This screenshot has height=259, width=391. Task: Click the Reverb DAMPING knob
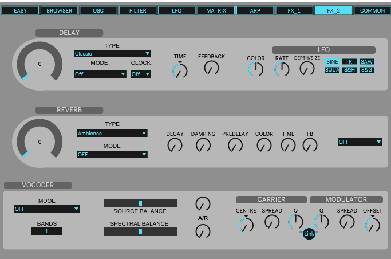[x=203, y=146]
